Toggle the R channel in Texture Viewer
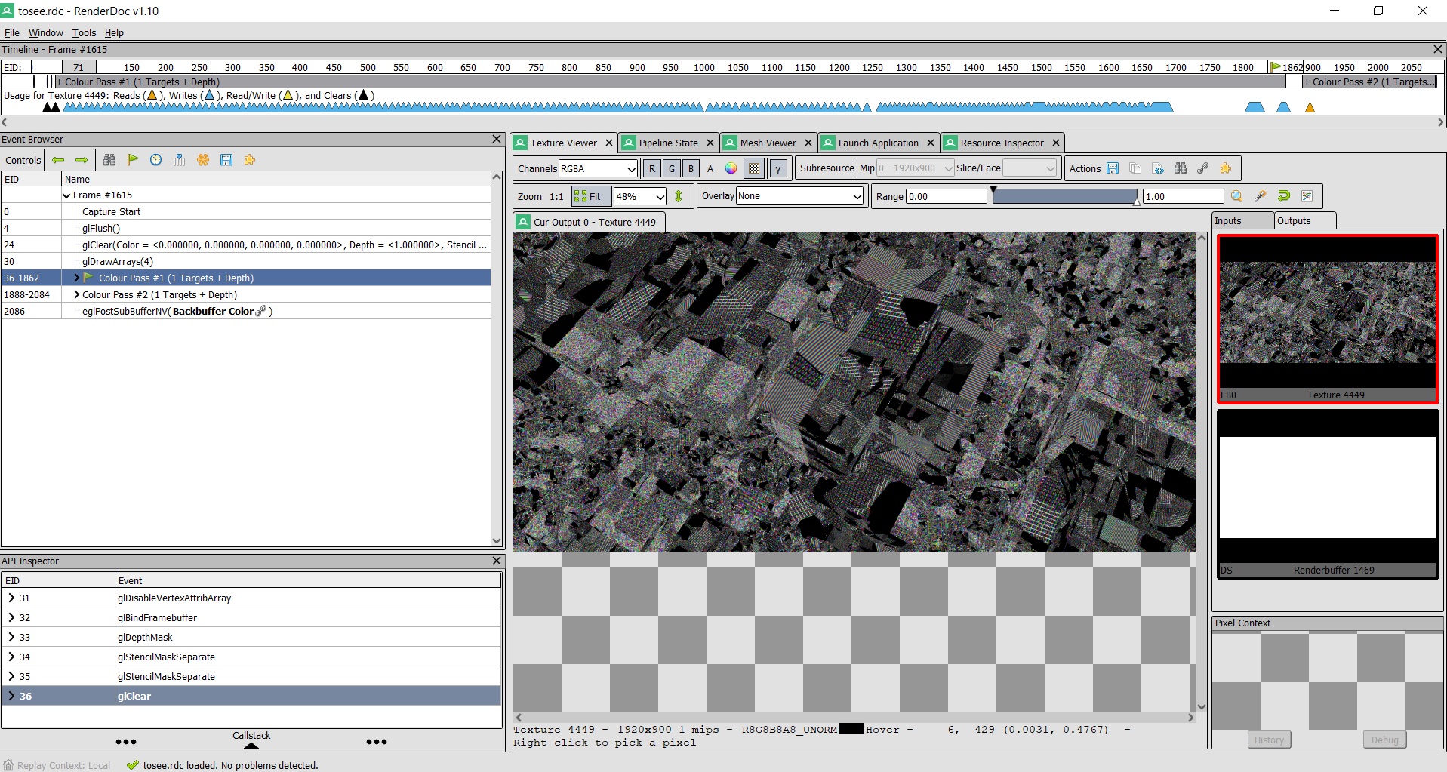The height and width of the screenshot is (772, 1447). pyautogui.click(x=652, y=168)
